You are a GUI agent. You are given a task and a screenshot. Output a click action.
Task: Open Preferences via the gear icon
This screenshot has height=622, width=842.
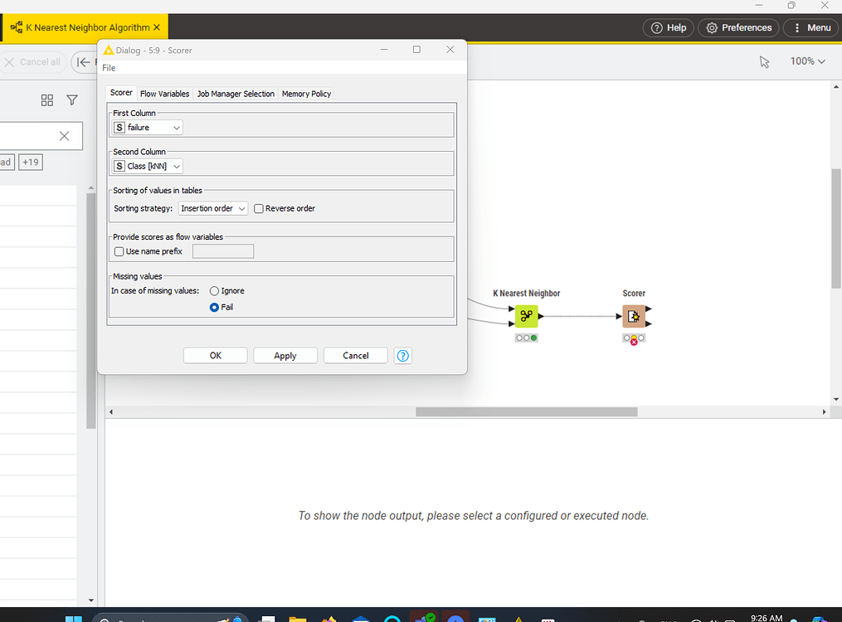[x=737, y=27]
